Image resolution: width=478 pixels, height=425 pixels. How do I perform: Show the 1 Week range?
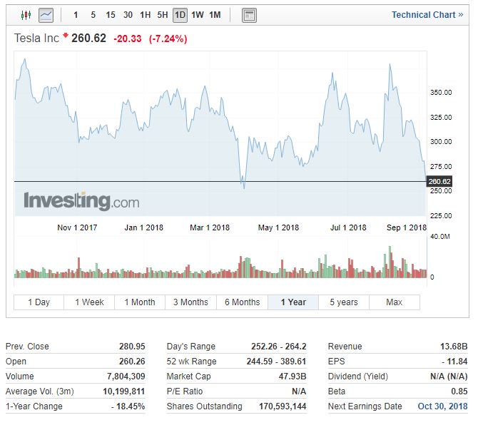tap(89, 302)
